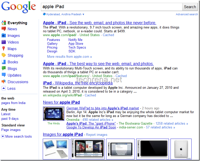
Task: Open the Tech Specs sitelink
Action: click(77, 47)
